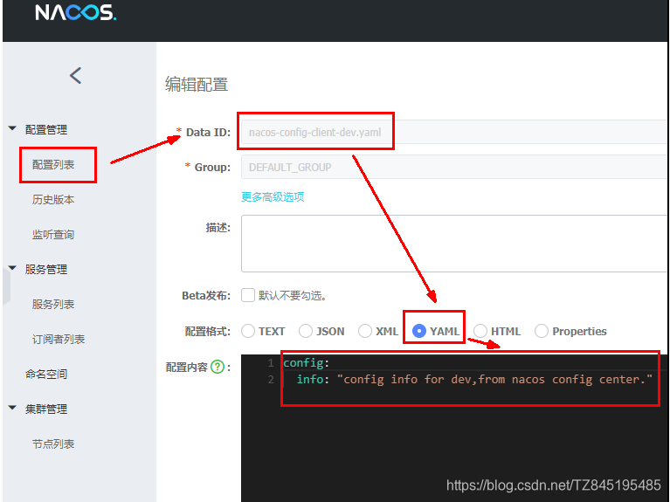Image resolution: width=670 pixels, height=502 pixels.
Task: Click line number 2 in editor gutter
Action: [x=271, y=380]
